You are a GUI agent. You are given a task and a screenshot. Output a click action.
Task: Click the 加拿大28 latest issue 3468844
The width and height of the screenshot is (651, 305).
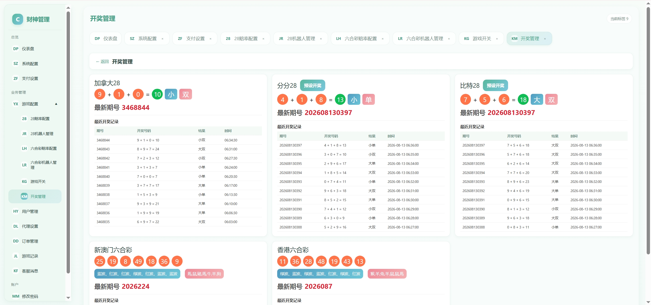tap(136, 108)
